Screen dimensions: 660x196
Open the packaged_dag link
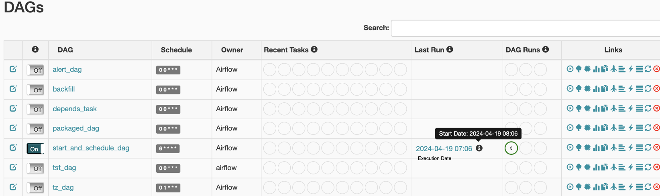(76, 128)
